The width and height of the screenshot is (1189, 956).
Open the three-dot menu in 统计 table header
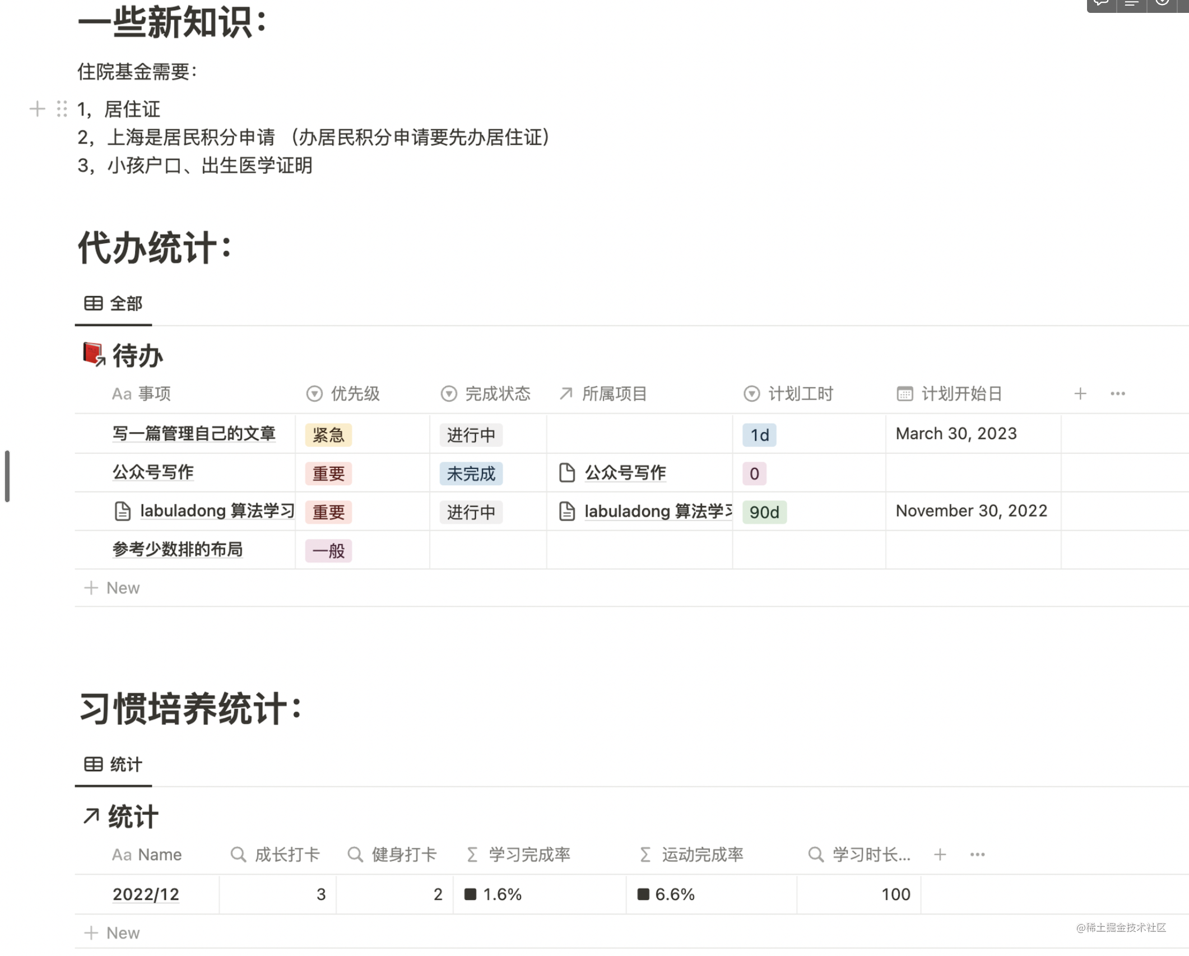coord(977,855)
